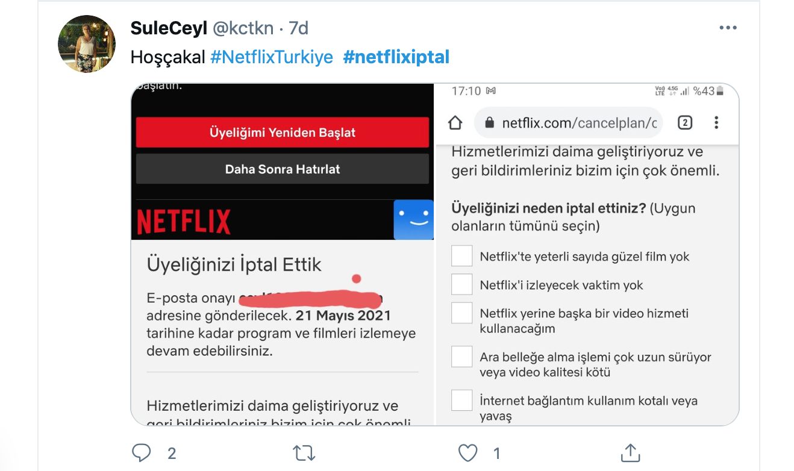Check 'Ara belleğe alma işlemi' checkbox
Image resolution: width=794 pixels, height=471 pixels.
pos(462,357)
